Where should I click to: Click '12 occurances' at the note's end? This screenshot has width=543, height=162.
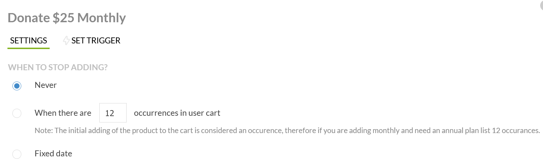(x=515, y=131)
